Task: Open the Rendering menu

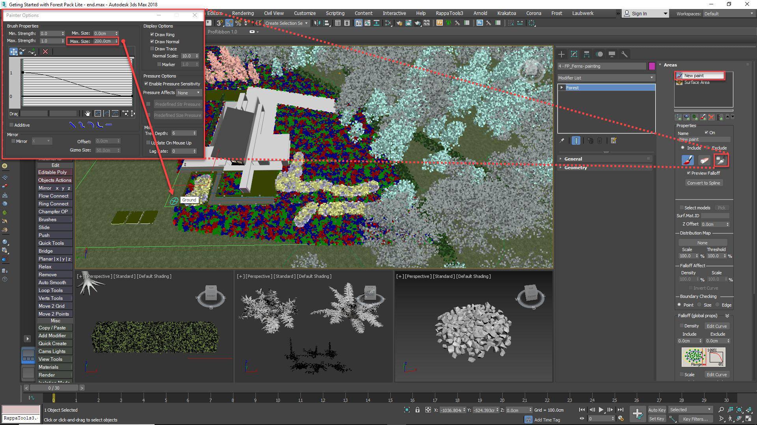Action: 242,13
